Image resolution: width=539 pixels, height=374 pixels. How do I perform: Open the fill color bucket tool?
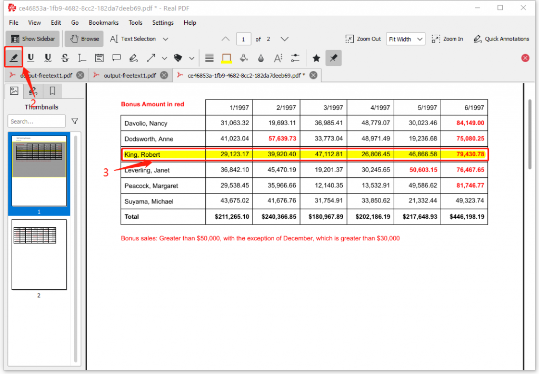click(x=244, y=58)
